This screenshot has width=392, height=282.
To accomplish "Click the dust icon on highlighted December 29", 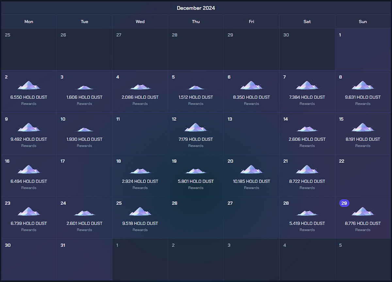I will [x=363, y=211].
